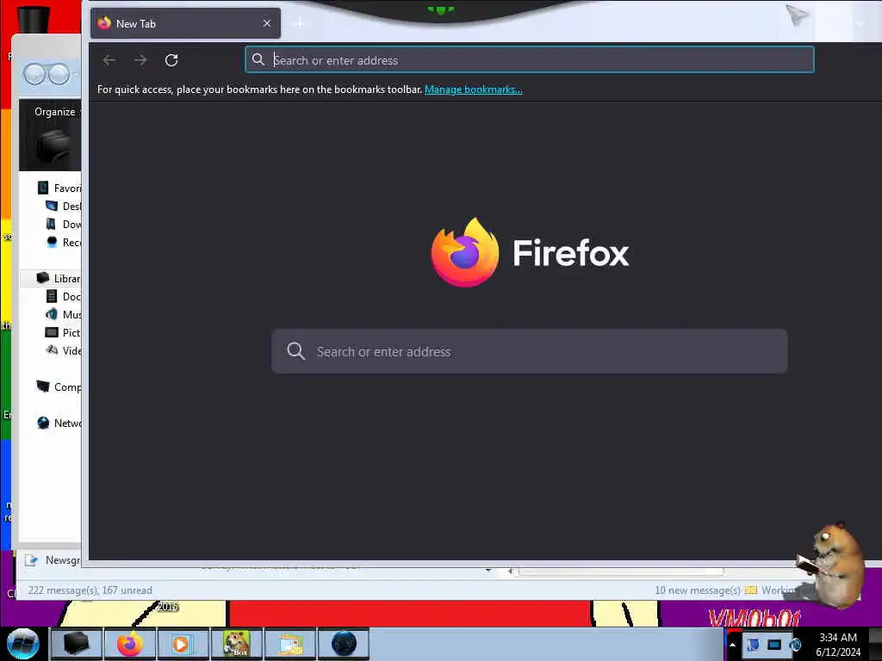
Task: Reload the page with the refresh icon
Action: [171, 60]
